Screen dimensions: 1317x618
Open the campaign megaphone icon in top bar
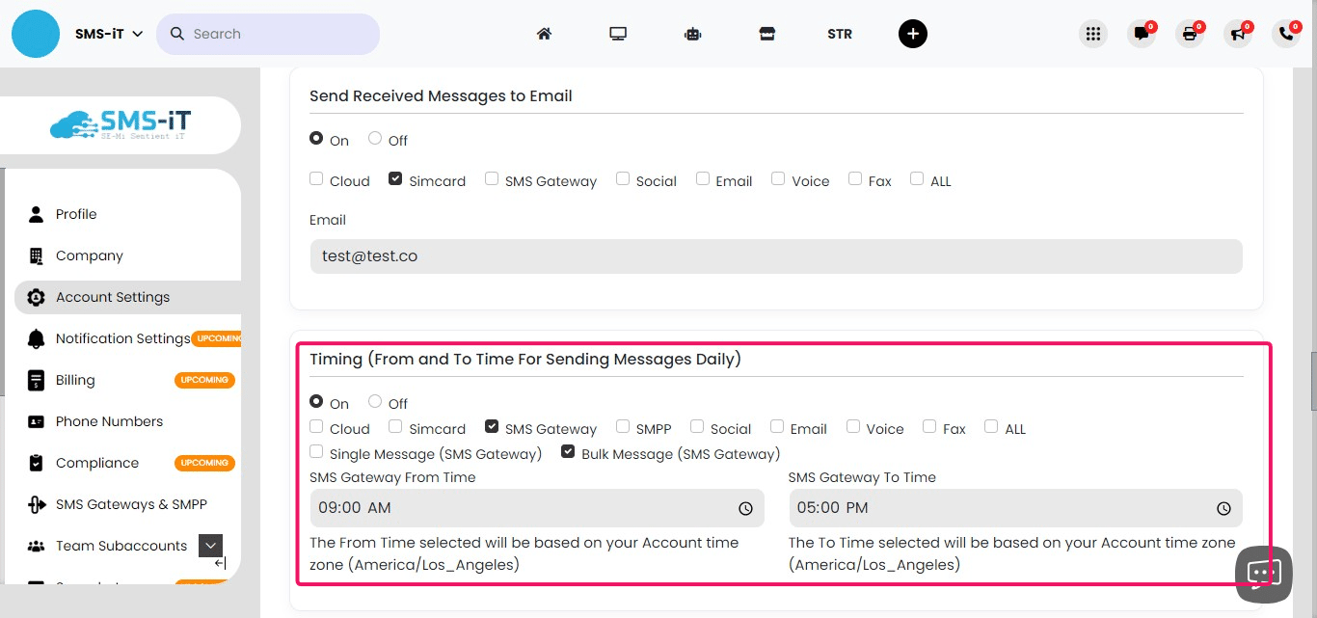pyautogui.click(x=1238, y=33)
